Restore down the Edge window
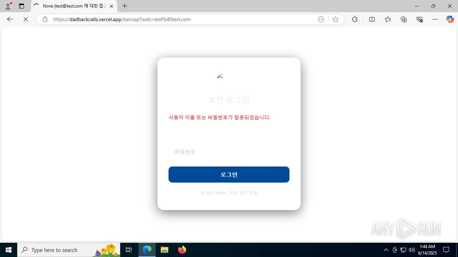Screen dimensions: 458x257 tap(433, 6)
